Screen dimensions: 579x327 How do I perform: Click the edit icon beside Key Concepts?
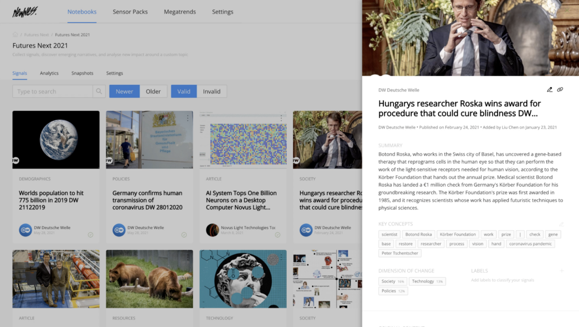point(561,224)
